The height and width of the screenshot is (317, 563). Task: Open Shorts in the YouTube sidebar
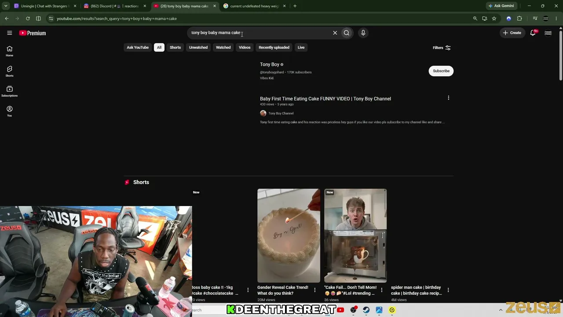(9, 71)
